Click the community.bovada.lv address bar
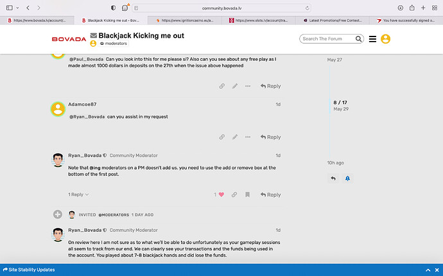The width and height of the screenshot is (443, 276). [221, 8]
